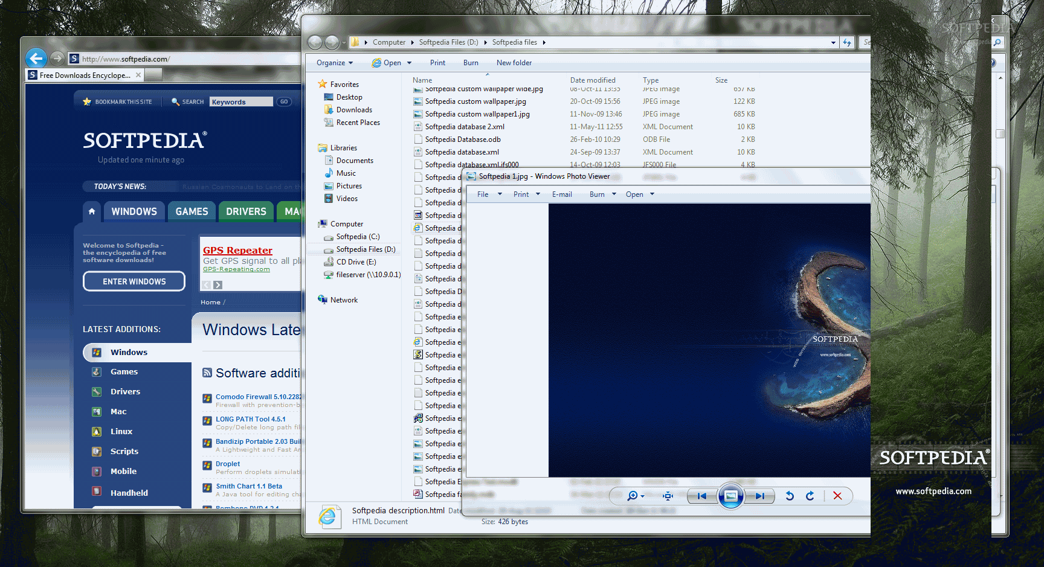
Task: Select Handheld in Latest Additions list
Action: [x=129, y=493]
